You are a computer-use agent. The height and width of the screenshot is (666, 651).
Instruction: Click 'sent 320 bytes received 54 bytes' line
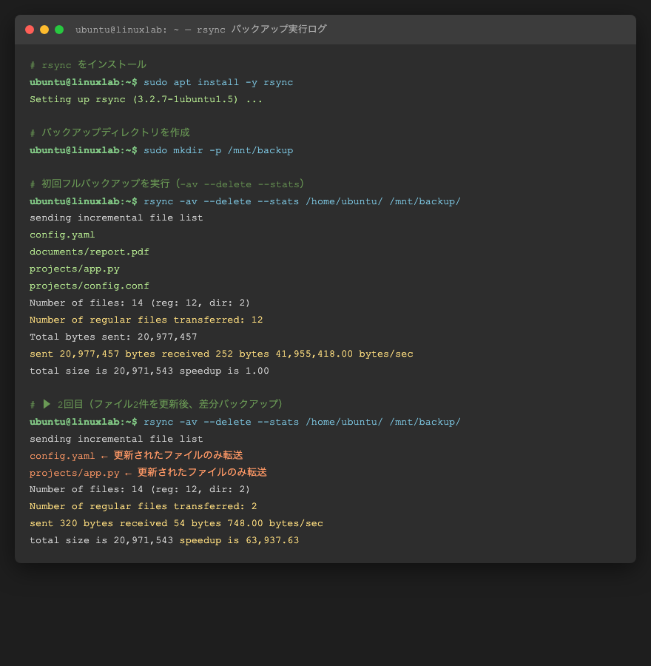click(x=176, y=523)
